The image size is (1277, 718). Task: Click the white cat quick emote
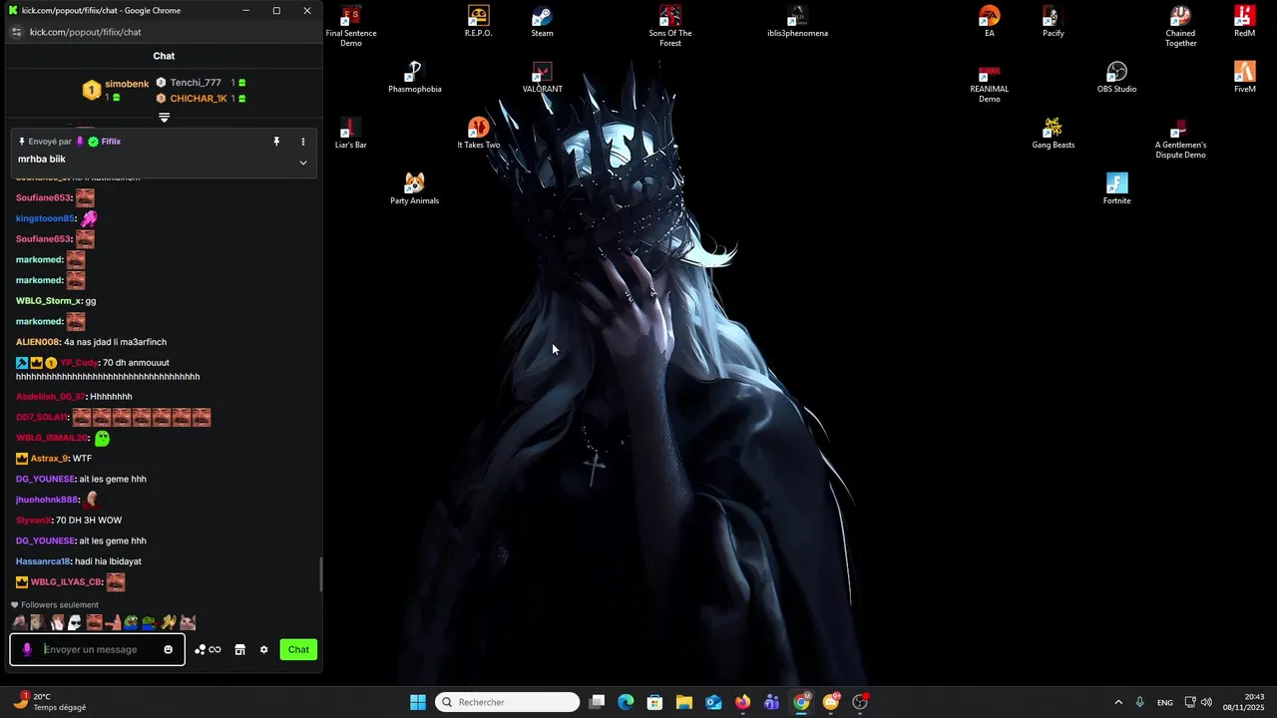[x=188, y=622]
